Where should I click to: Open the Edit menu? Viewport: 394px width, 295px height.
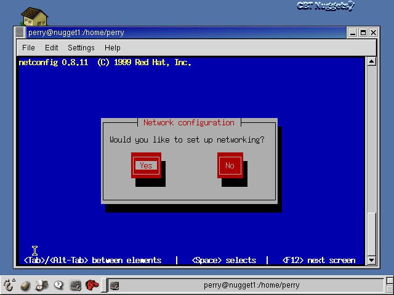(51, 48)
